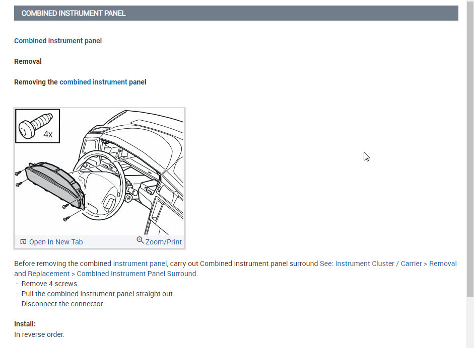Image resolution: width=474 pixels, height=348 pixels.
Task: Click the 'Combined instrument panel' heading link
Action: [x=58, y=41]
